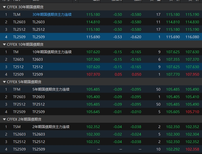
Task: Select volume 5 in the TS2603 row
Action: point(159,134)
